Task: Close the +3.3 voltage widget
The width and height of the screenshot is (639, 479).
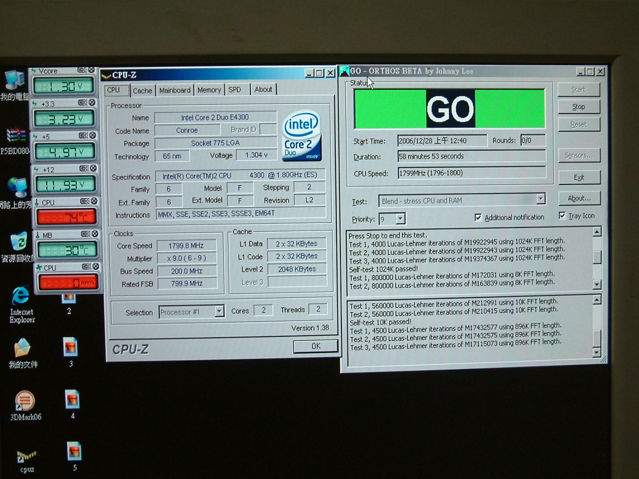Action: coord(92,103)
